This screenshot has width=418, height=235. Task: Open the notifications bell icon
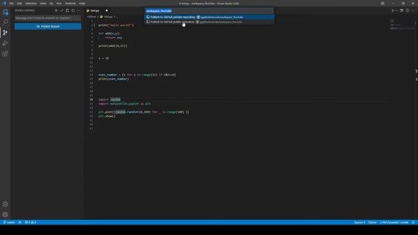tap(413, 222)
